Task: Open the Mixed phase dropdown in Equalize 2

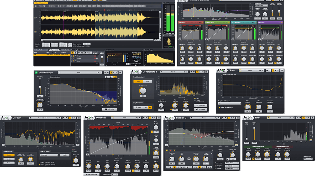Action: (x=232, y=163)
